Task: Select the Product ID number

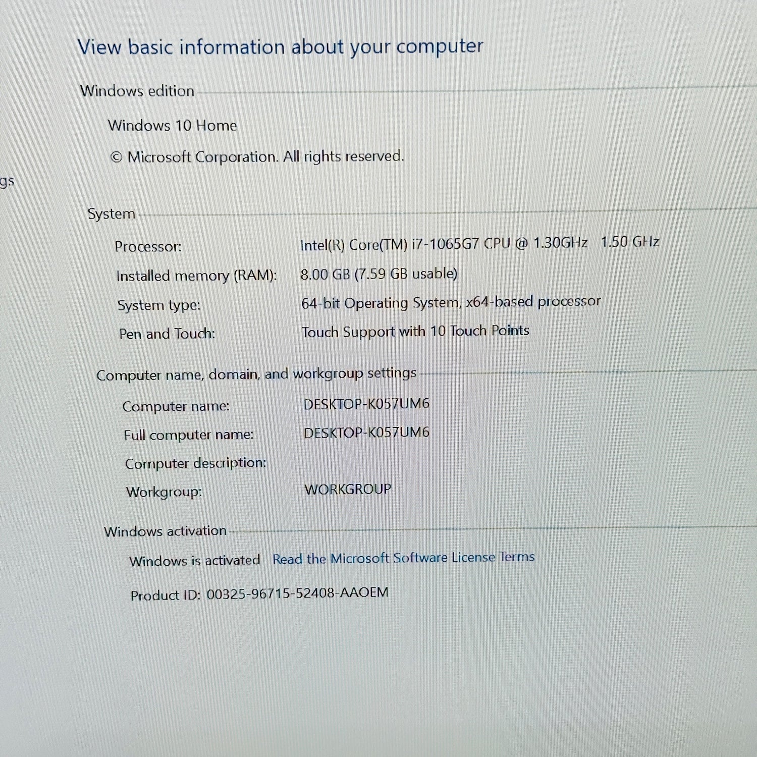Action: [x=297, y=593]
